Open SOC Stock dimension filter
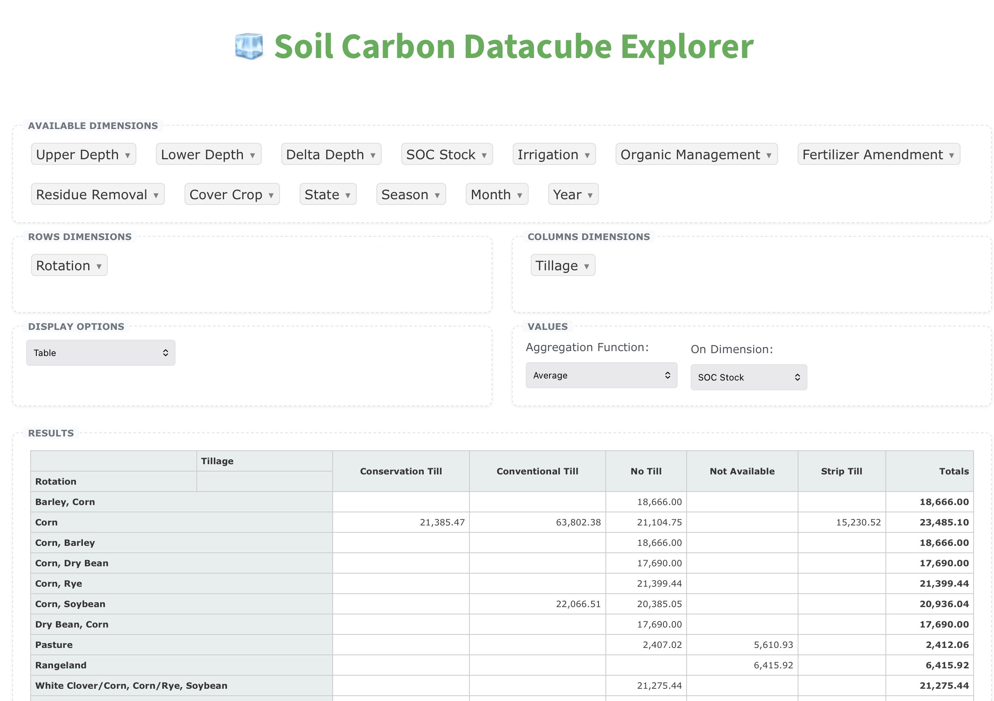Viewport: 994px width, 701px height. (x=484, y=156)
